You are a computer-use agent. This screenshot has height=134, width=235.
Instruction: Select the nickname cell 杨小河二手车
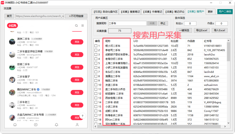pos(113,46)
